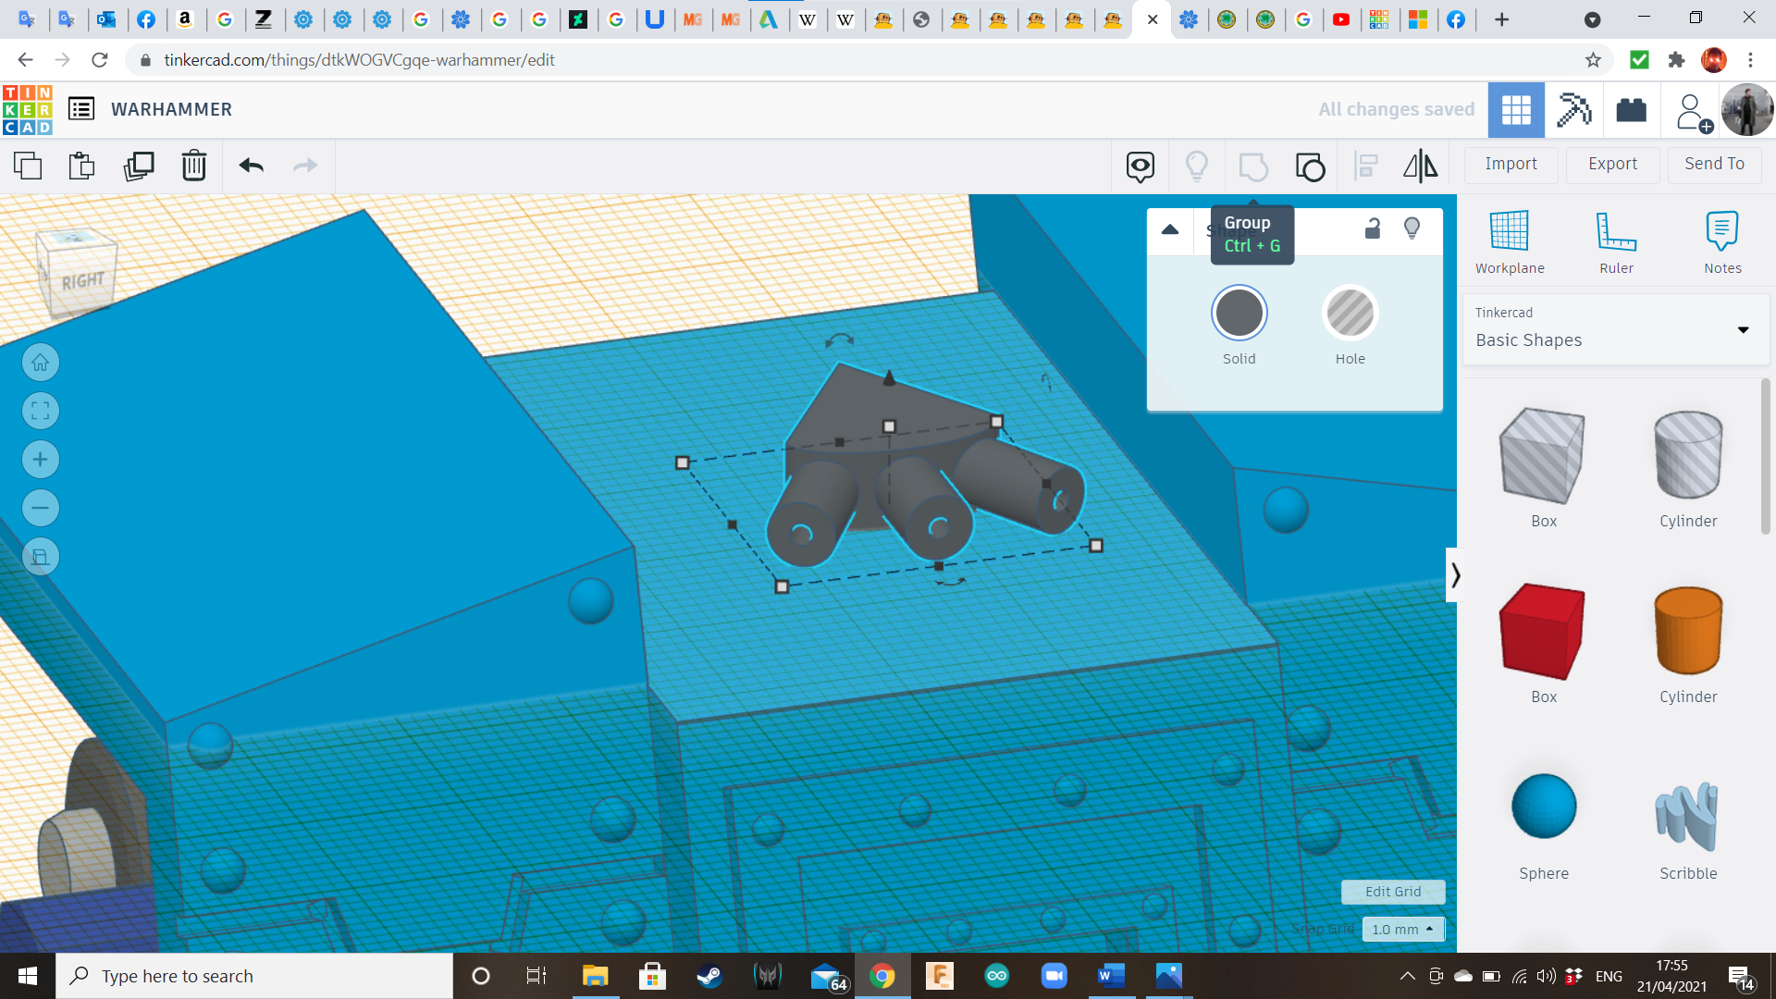
Task: Select the red Box shape thumbnail
Action: (x=1543, y=633)
